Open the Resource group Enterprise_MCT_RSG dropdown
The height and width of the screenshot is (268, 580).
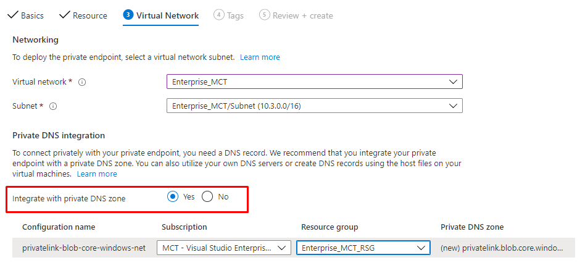pos(363,248)
